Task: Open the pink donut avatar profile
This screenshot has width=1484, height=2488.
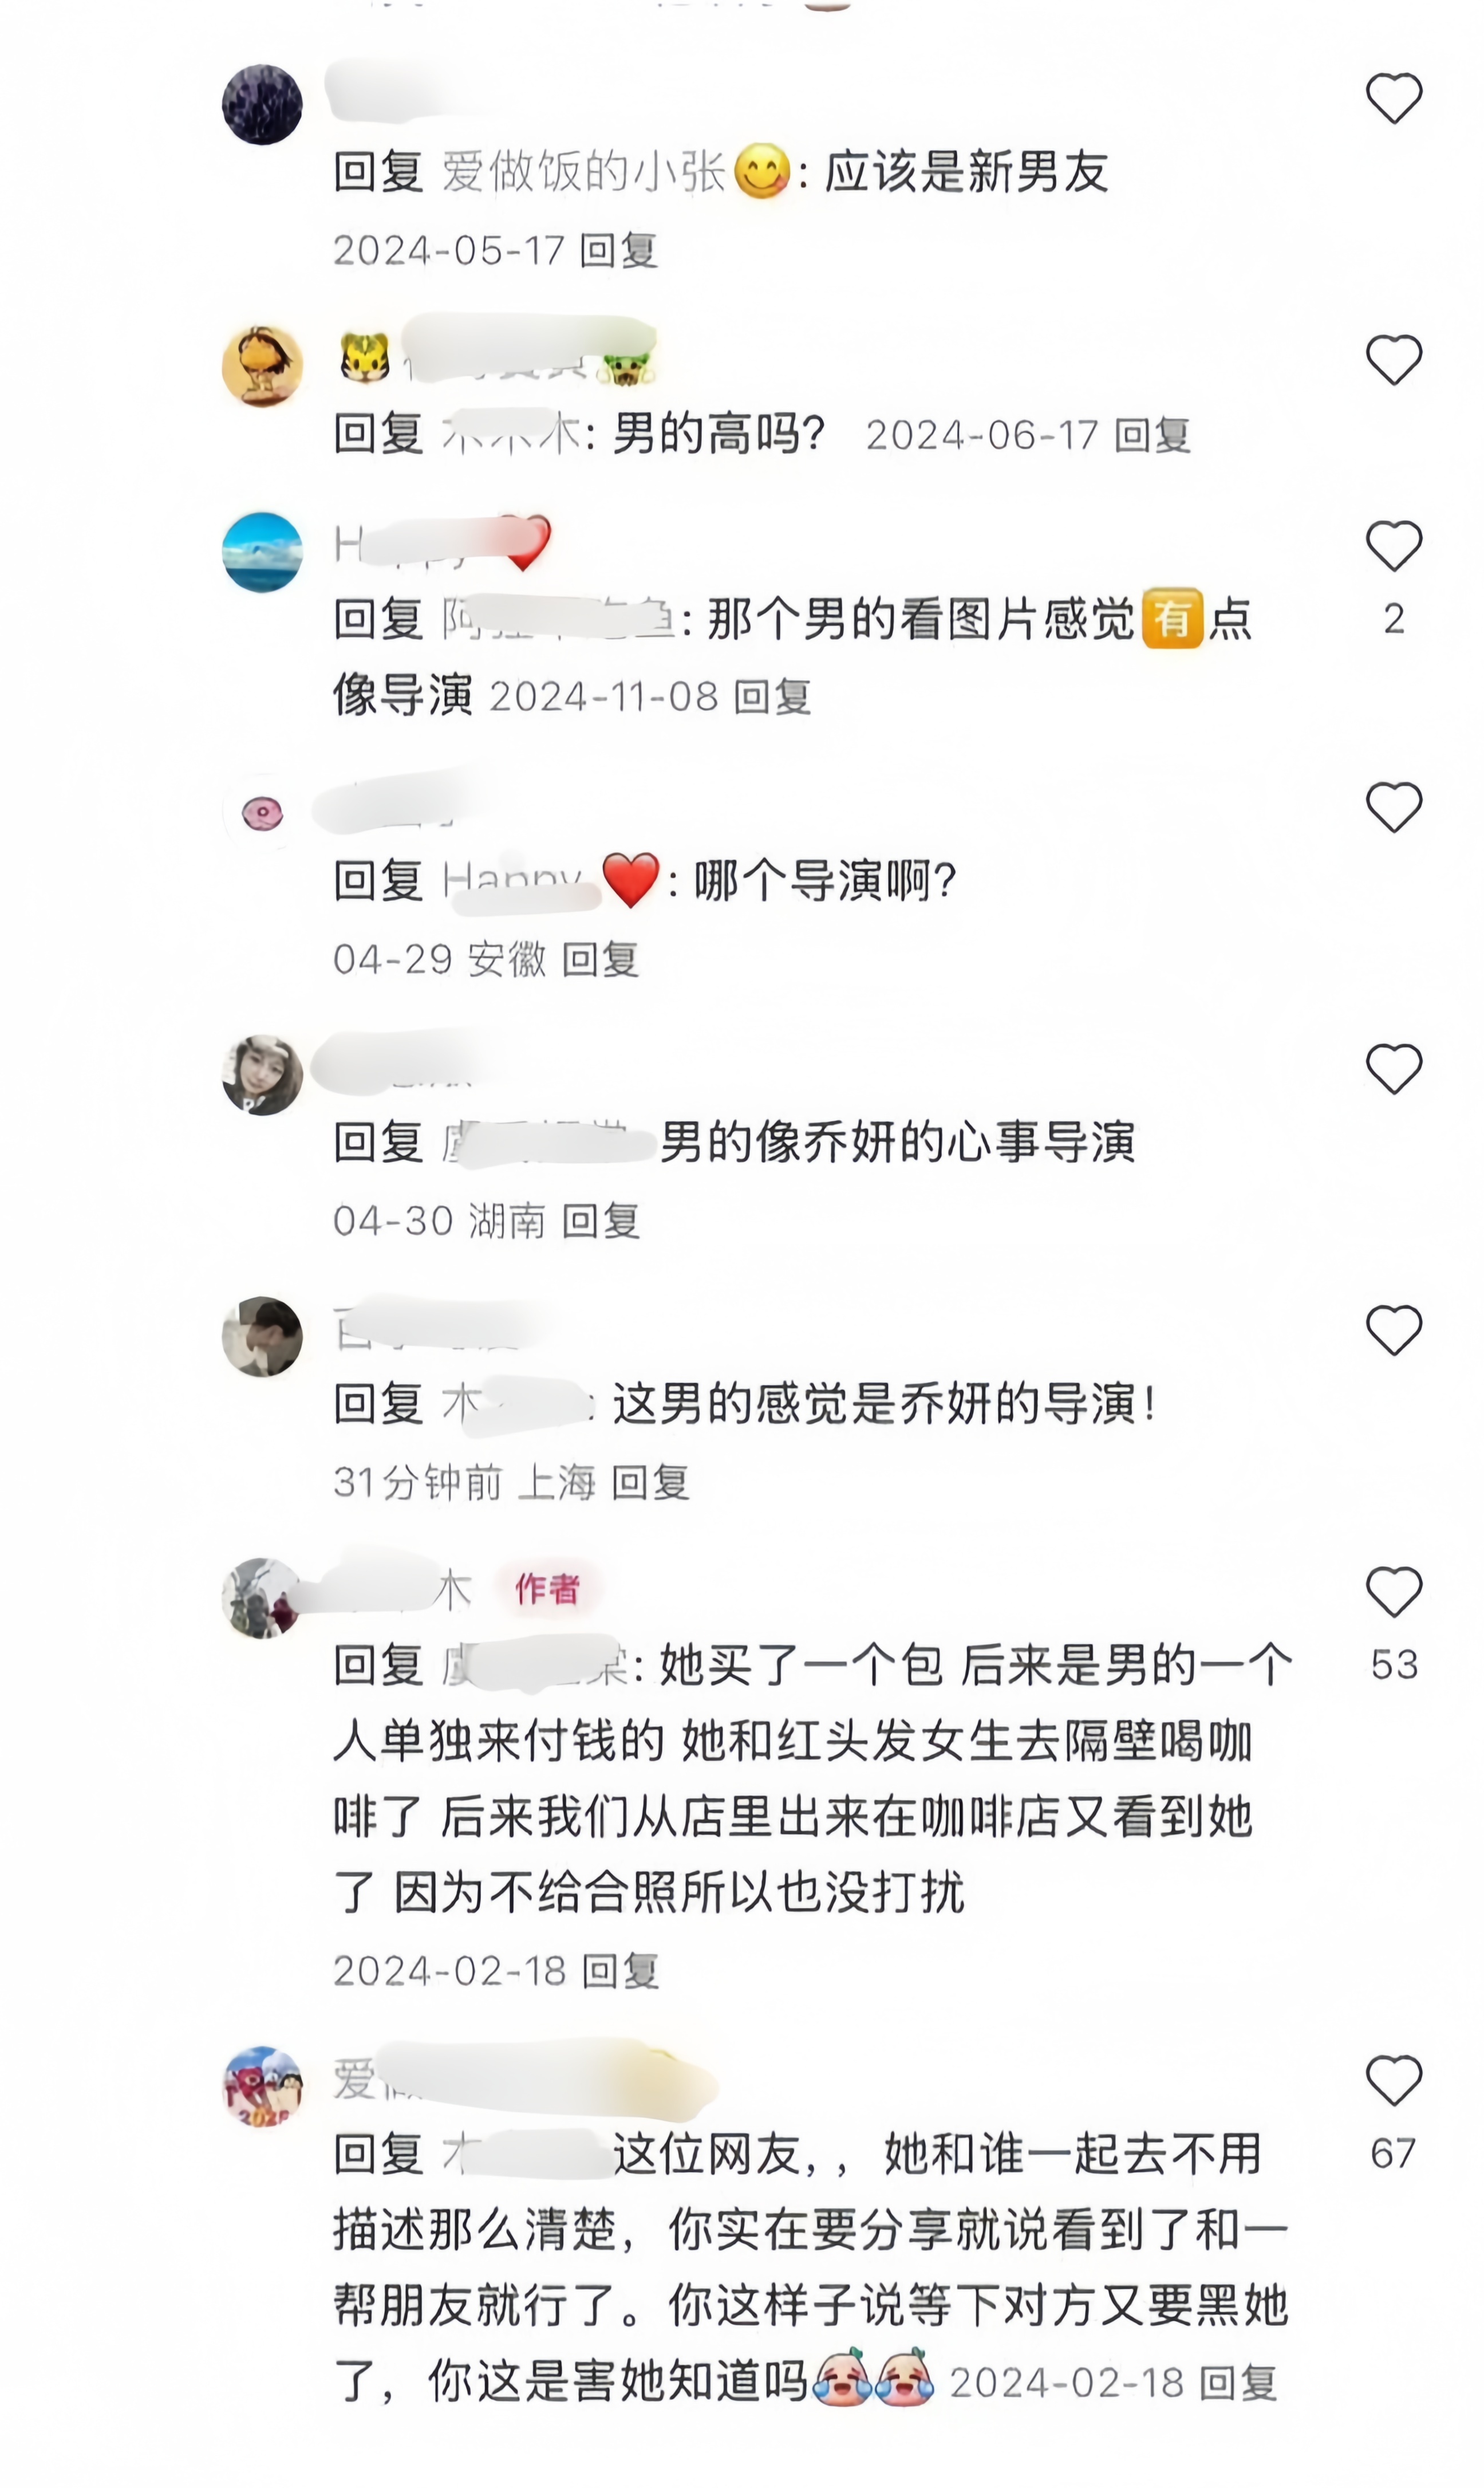Action: (262, 813)
